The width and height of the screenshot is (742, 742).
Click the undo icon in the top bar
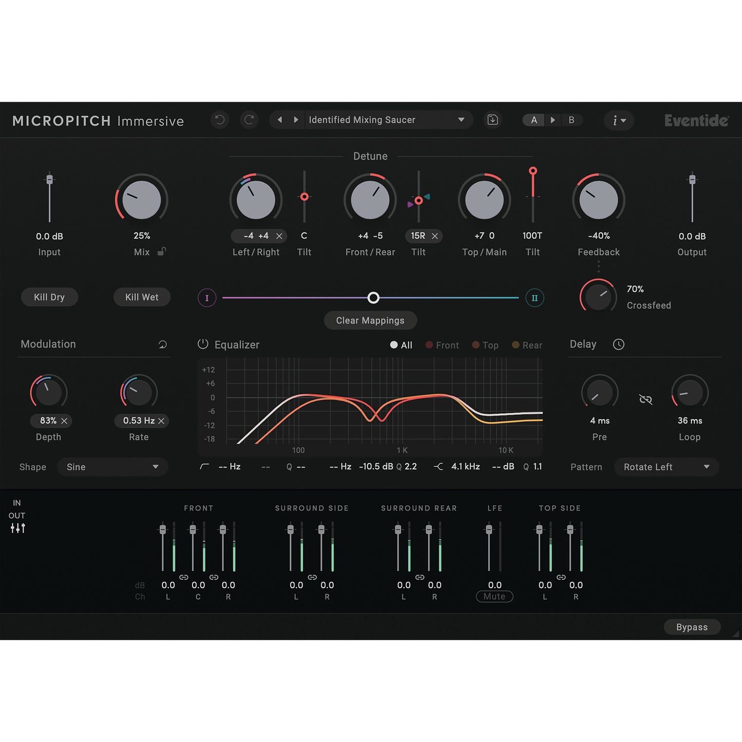pos(220,120)
